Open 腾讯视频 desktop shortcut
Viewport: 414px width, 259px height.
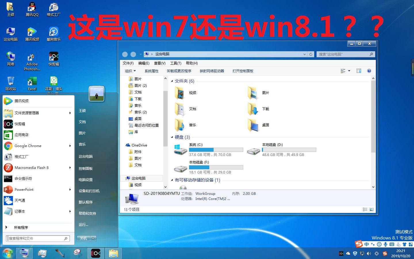click(32, 34)
